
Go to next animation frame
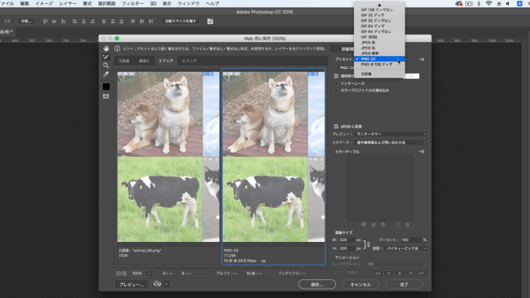tap(411, 272)
